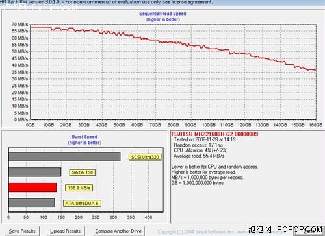325x236 pixels.
Task: Click the 400 label on burst axis
Action: [x=148, y=217]
